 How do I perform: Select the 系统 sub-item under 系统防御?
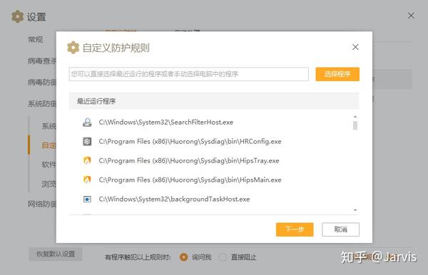49,126
